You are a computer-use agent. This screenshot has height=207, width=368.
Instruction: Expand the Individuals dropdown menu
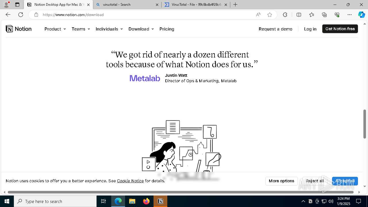(x=109, y=29)
